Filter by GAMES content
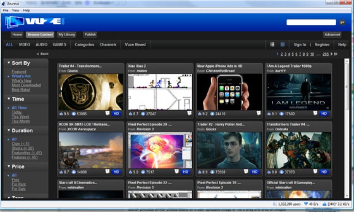Screen dimensions: 354x212 (59, 45)
